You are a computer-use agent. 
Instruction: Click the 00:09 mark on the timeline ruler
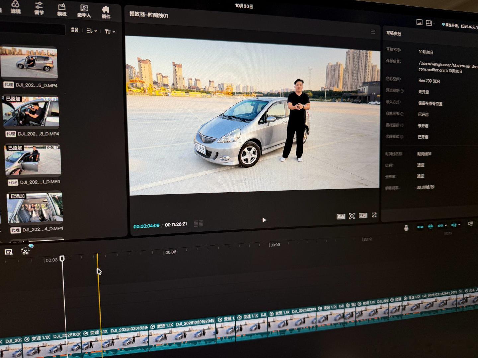[x=275, y=245]
